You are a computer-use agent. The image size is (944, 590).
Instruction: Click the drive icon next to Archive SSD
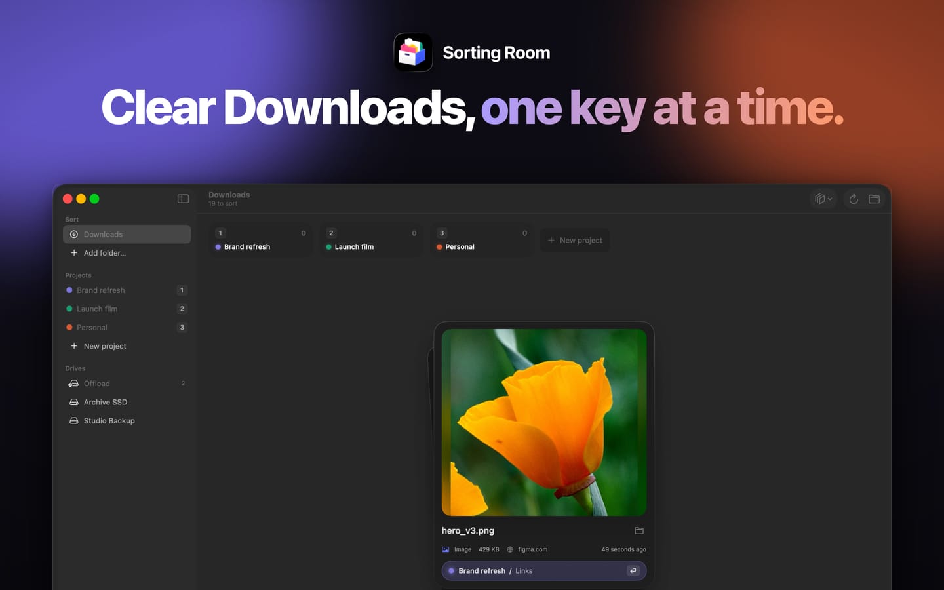pos(74,402)
